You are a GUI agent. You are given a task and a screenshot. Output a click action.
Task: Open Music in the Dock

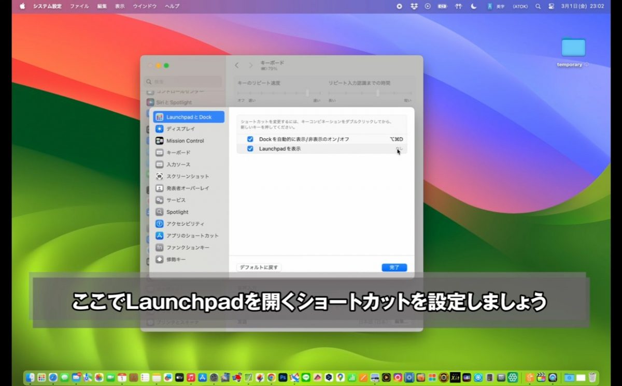(191, 377)
